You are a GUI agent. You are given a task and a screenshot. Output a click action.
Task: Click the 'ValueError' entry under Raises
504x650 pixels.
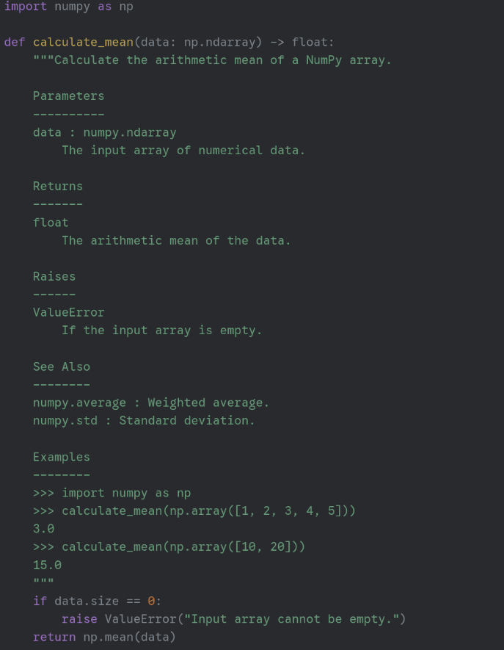pos(68,312)
